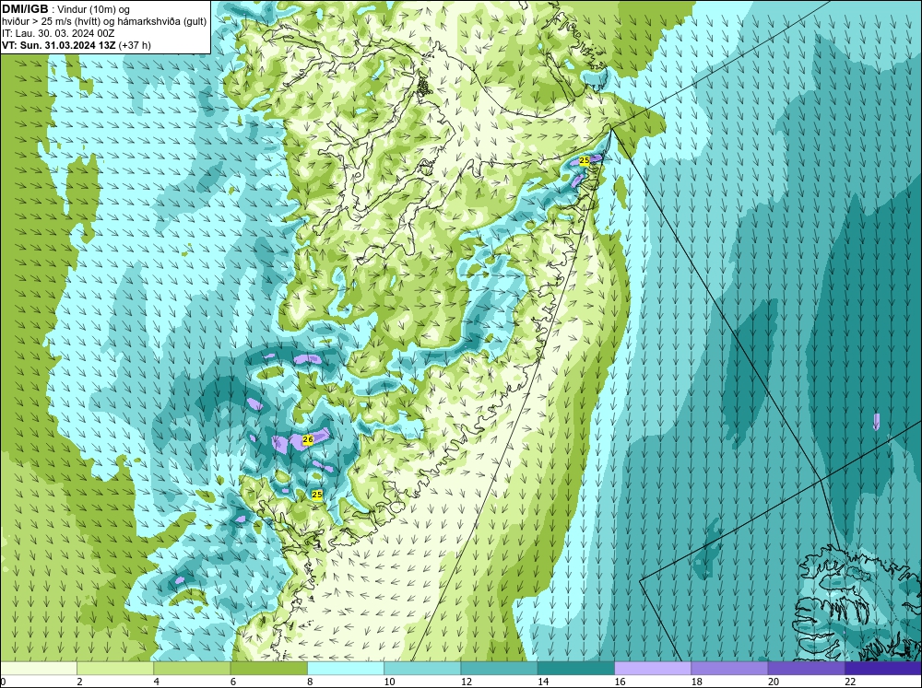This screenshot has height=688, width=922.
Task: Click the legend value "22"
Action: click(850, 682)
